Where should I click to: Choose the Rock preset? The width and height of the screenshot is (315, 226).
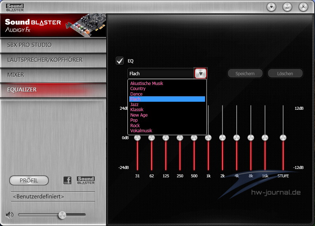(167, 126)
